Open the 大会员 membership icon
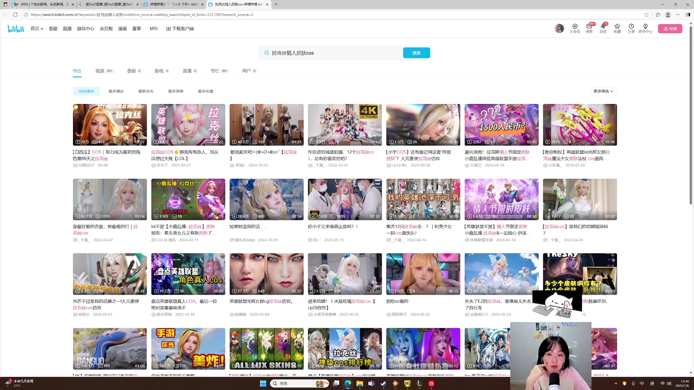This screenshot has width=694, height=390. (575, 28)
